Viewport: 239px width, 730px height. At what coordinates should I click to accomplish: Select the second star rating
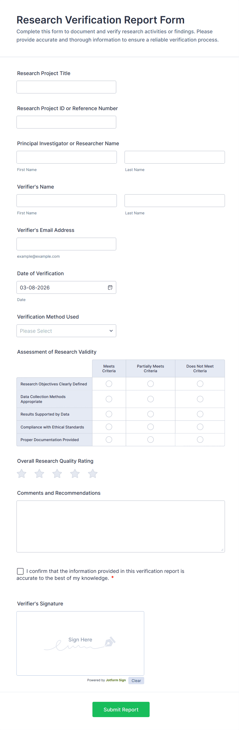click(x=40, y=474)
